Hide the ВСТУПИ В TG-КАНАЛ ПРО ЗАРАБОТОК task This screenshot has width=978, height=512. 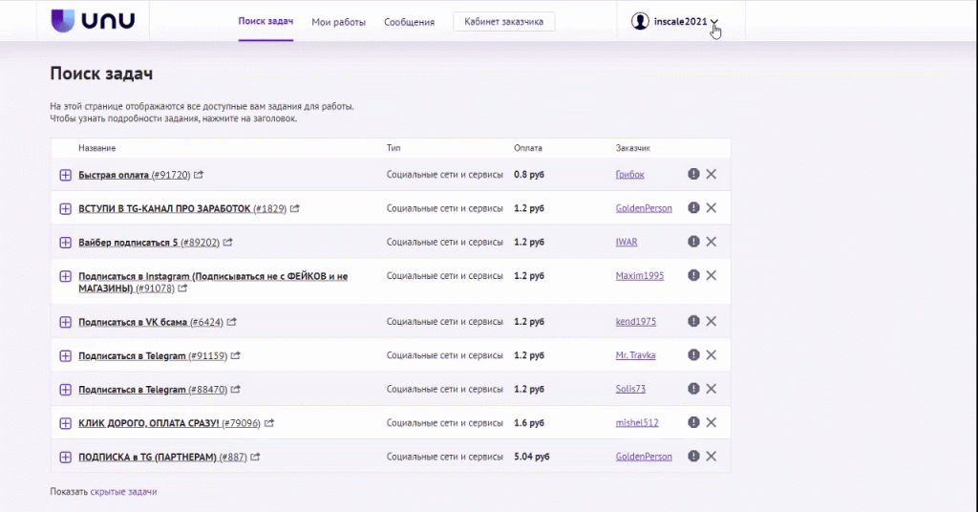(711, 207)
